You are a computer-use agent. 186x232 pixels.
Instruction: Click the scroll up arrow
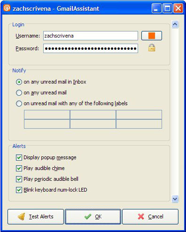coord(175,24)
